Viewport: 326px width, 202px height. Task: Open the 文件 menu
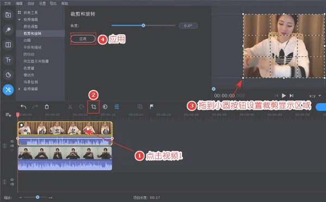click(x=7, y=3)
